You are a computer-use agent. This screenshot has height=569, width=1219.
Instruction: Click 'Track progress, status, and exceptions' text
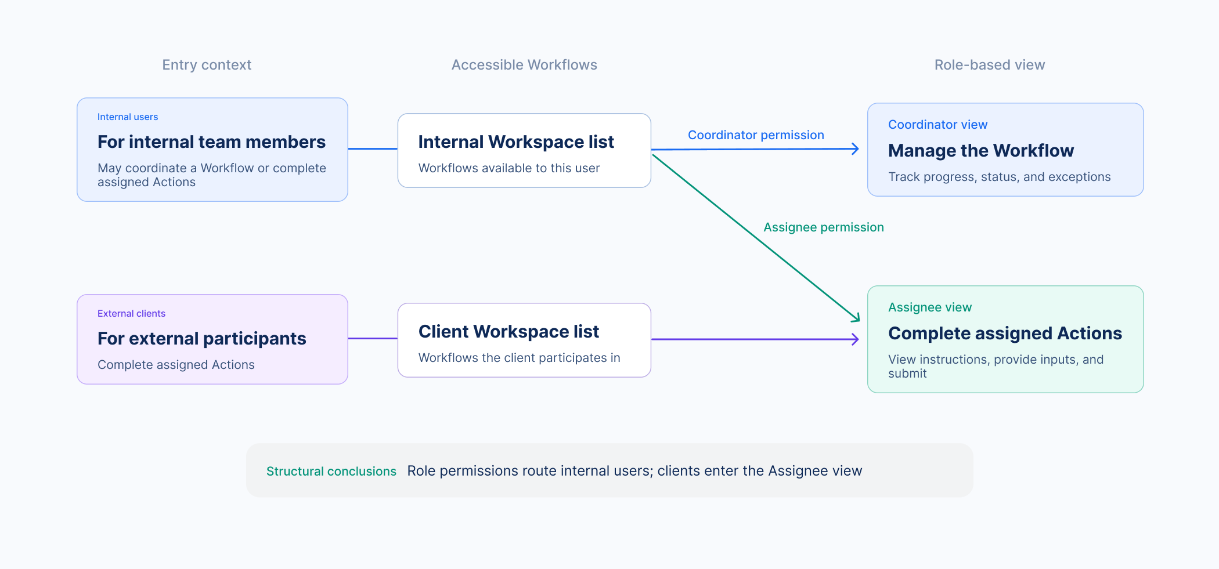[1000, 177]
